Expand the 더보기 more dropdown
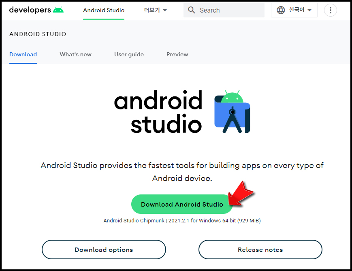Viewport: 352px width, 271px height. 156,10
